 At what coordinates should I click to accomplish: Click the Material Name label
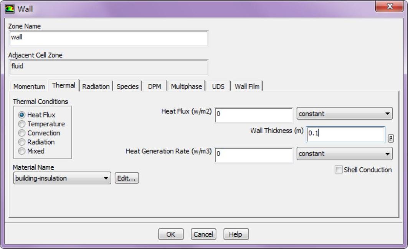33,167
